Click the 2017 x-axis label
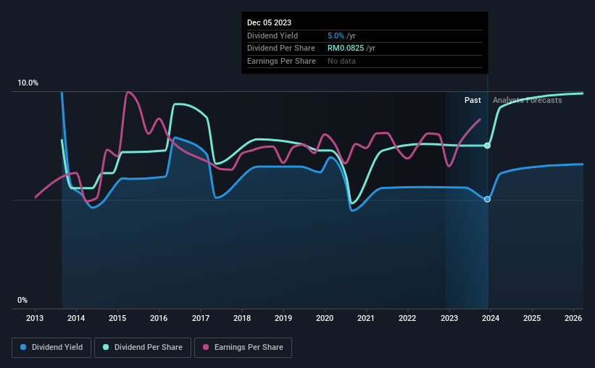The image size is (595, 368). (200, 318)
